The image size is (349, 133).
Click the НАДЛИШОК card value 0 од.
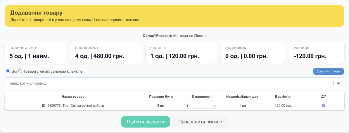(246, 56)
